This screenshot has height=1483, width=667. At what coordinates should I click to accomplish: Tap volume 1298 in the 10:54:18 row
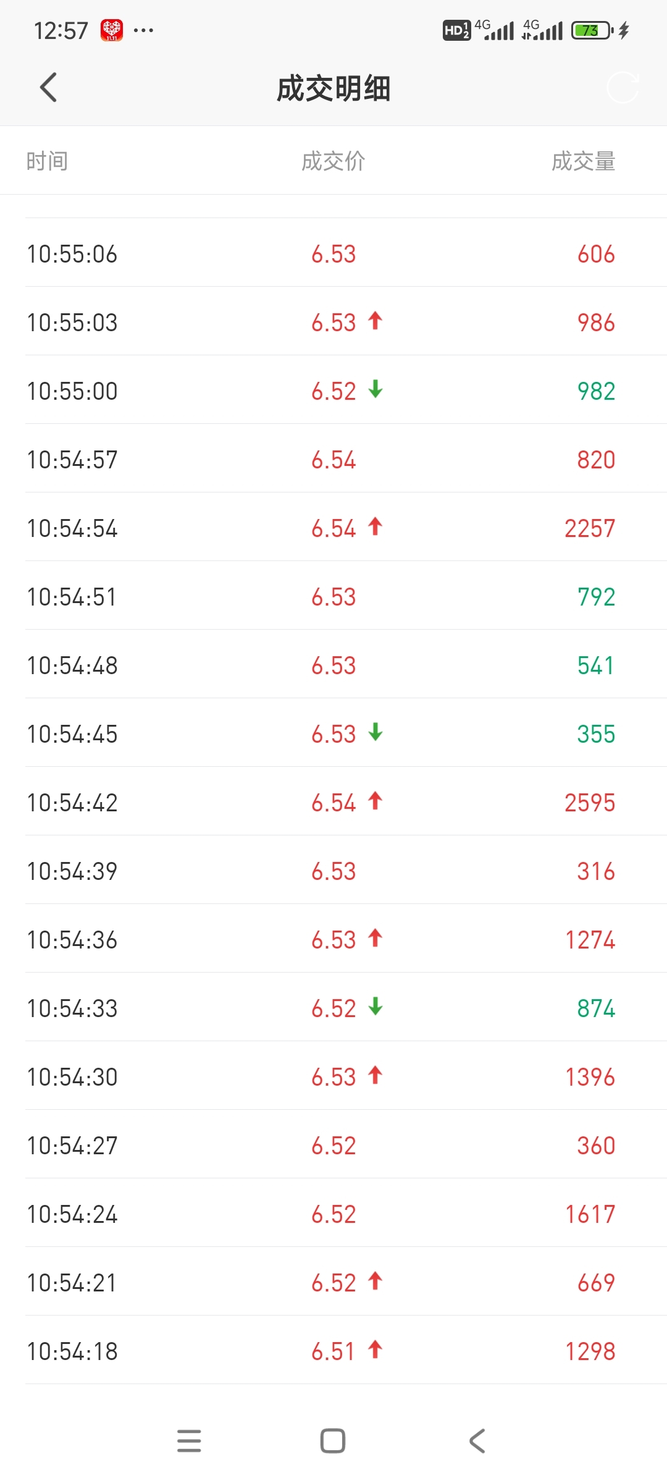pyautogui.click(x=590, y=1351)
